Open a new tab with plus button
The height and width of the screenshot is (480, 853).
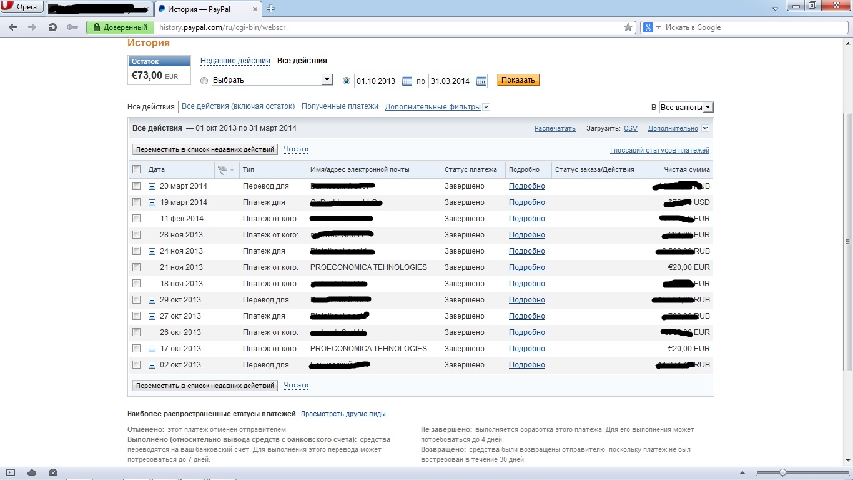pyautogui.click(x=270, y=9)
